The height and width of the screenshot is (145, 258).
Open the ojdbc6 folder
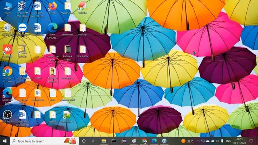click(x=53, y=116)
